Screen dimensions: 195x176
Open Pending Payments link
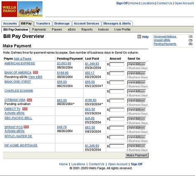165,44
